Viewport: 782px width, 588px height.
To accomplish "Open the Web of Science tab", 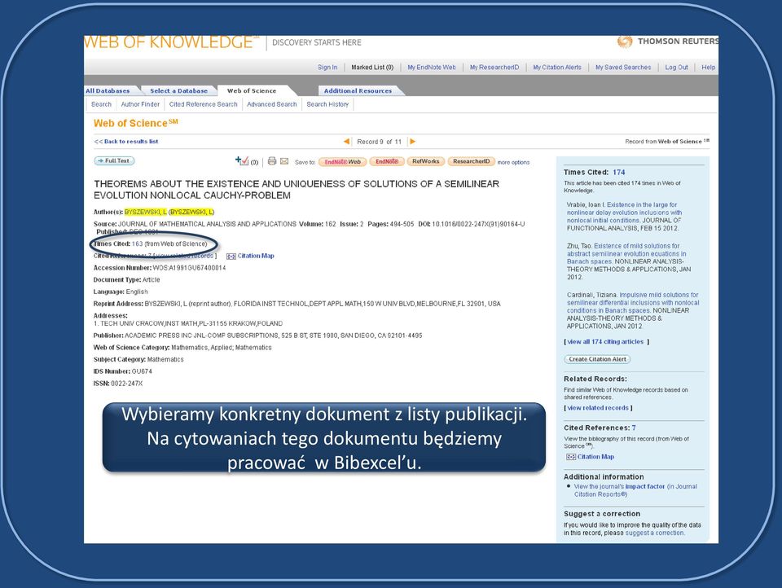I will pyautogui.click(x=252, y=90).
